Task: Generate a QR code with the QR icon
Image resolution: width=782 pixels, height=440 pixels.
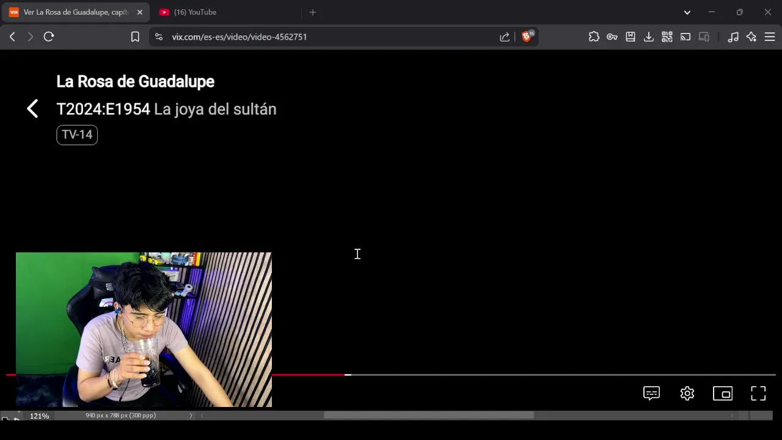Action: 667,37
